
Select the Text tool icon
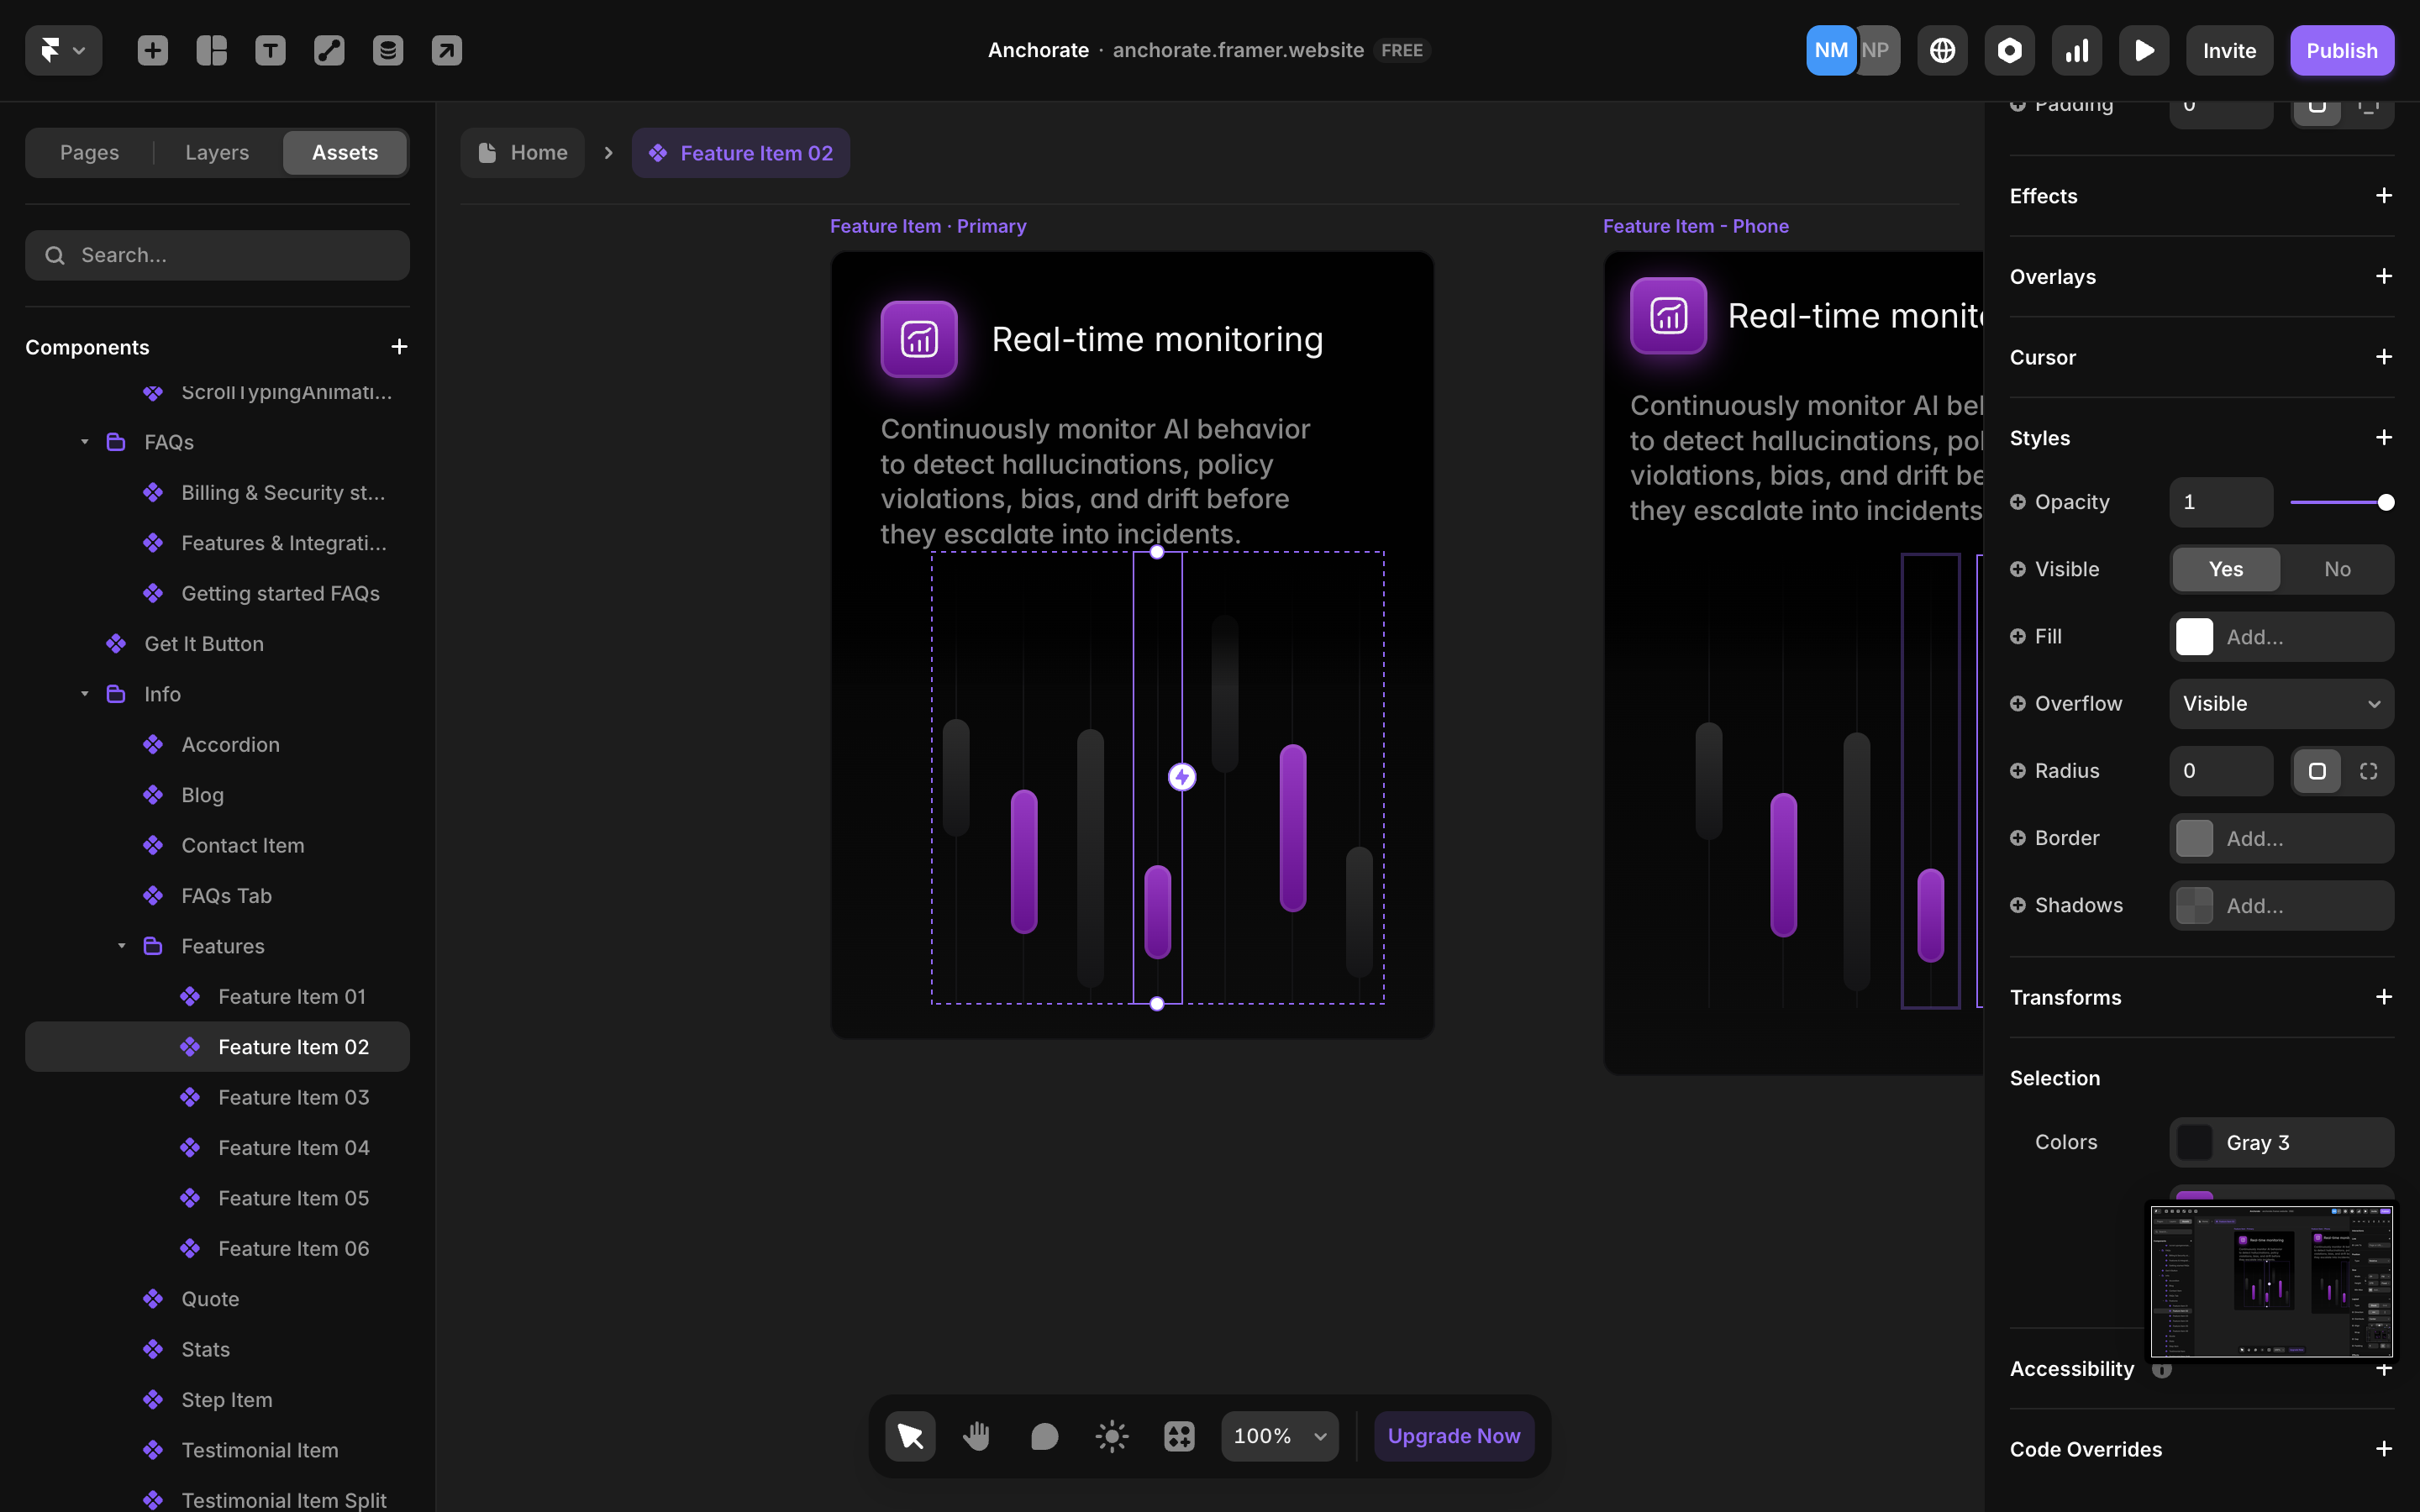pyautogui.click(x=270, y=50)
